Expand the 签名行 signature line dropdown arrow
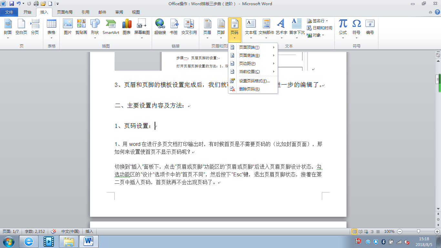Viewport: 441px width, 248px height. 327,21
